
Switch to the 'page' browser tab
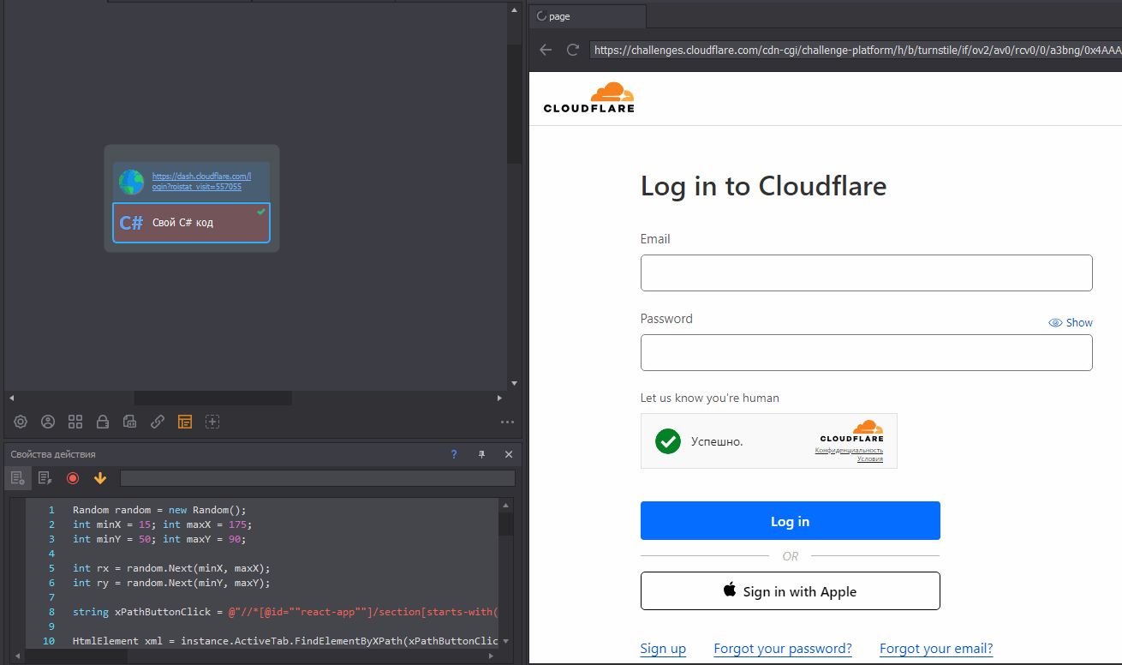click(588, 16)
